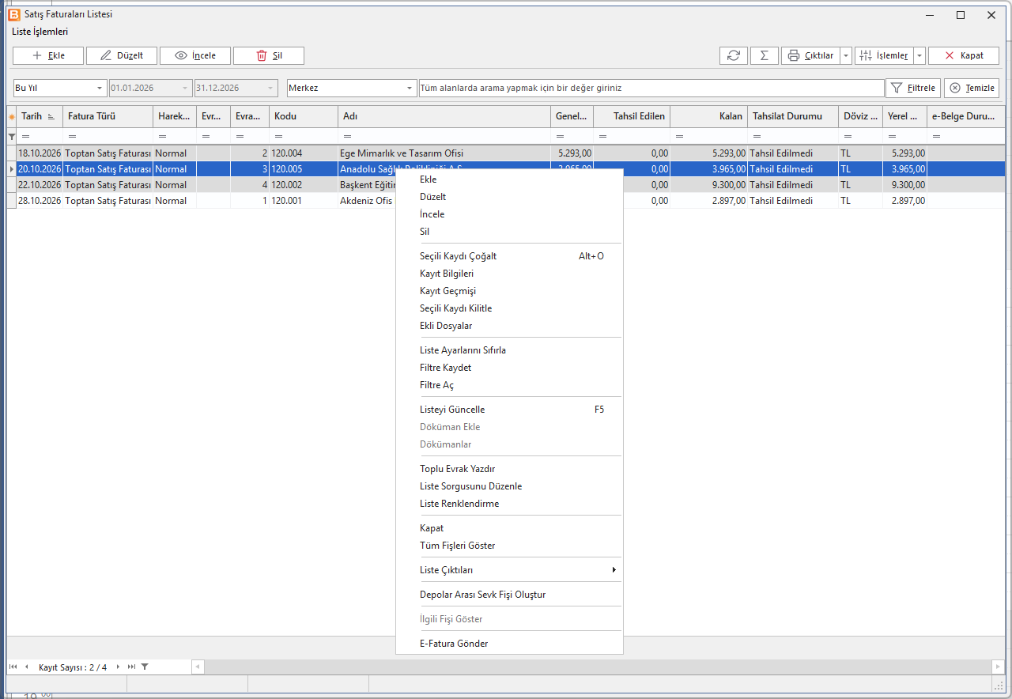Click the Çıktılar print button

[x=810, y=55]
